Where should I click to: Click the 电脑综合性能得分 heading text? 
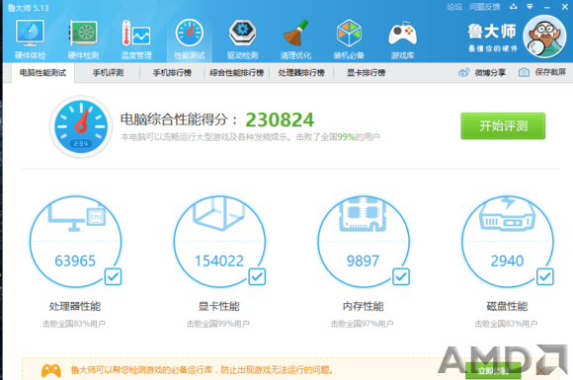tap(179, 119)
